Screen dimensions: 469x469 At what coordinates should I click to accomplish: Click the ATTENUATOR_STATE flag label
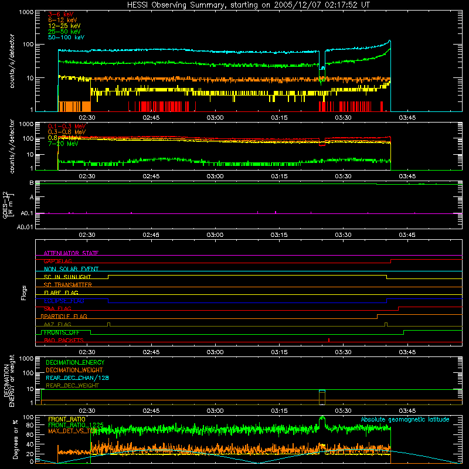click(71, 253)
